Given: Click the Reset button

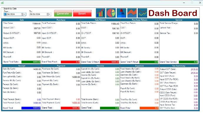Looking at the screenshot, I should click(x=82, y=13).
